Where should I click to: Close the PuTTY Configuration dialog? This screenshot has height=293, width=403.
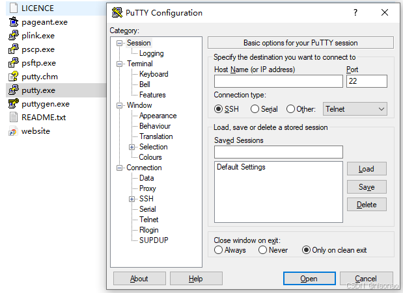tap(385, 12)
